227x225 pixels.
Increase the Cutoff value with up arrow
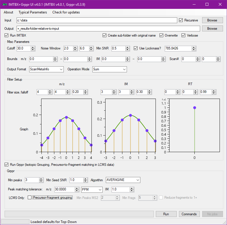tap(33, 47)
